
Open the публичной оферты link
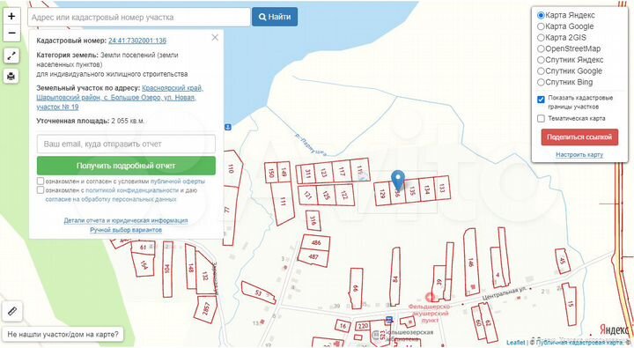(x=177, y=181)
